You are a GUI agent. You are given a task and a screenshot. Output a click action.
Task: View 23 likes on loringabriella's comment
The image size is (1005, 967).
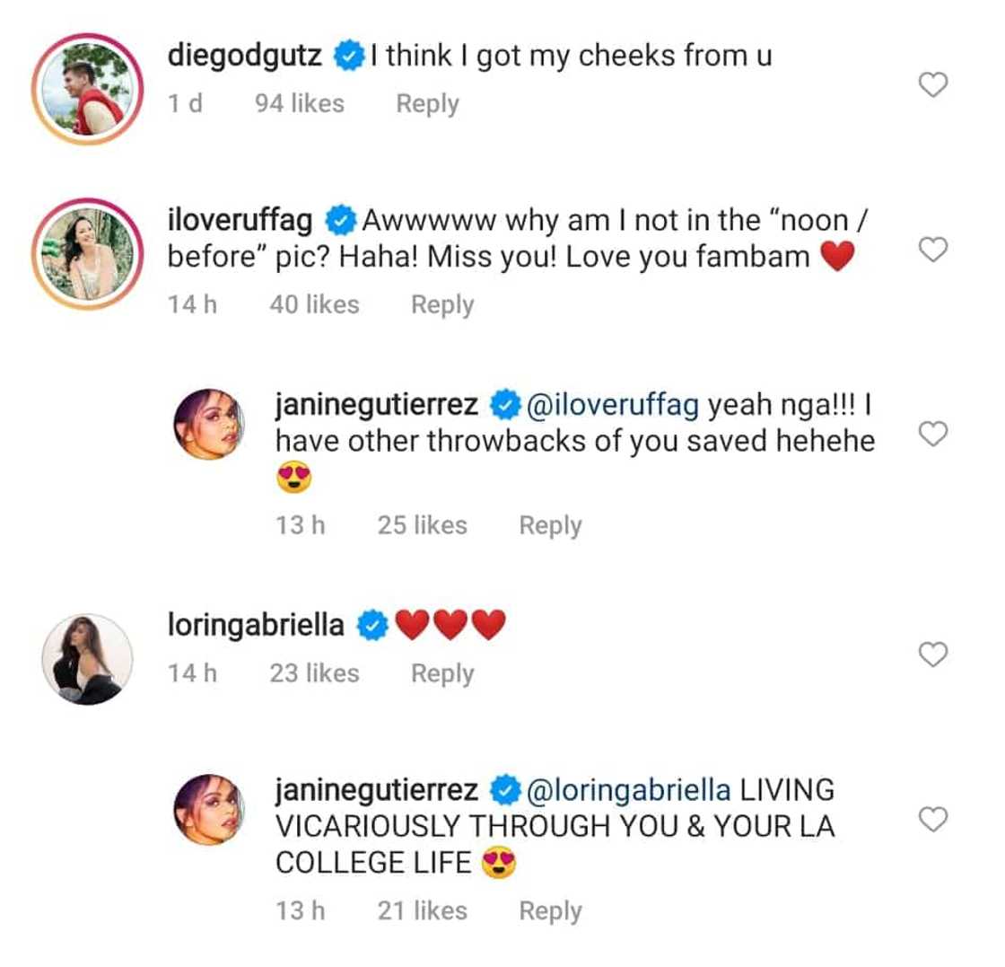click(x=314, y=673)
